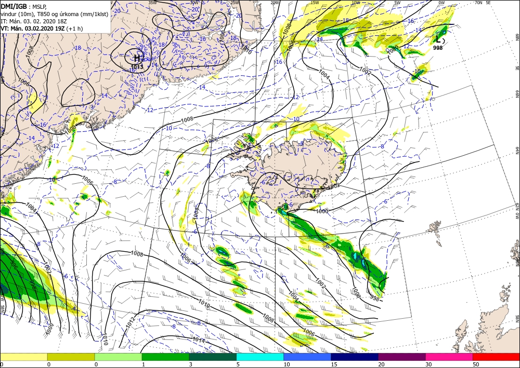This screenshot has width=520, height=368.
Task: Click the cyan legend color segment
Action: tap(260, 357)
